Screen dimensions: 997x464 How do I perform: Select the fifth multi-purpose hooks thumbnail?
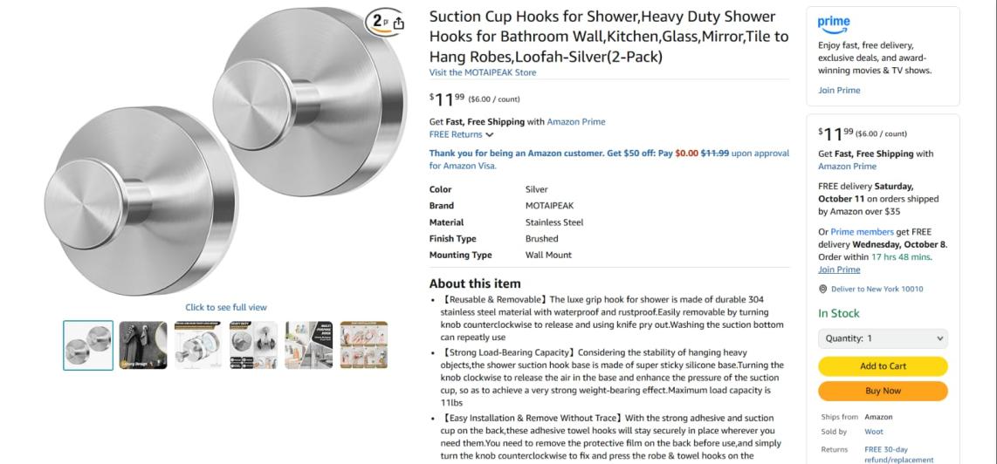pyautogui.click(x=308, y=345)
